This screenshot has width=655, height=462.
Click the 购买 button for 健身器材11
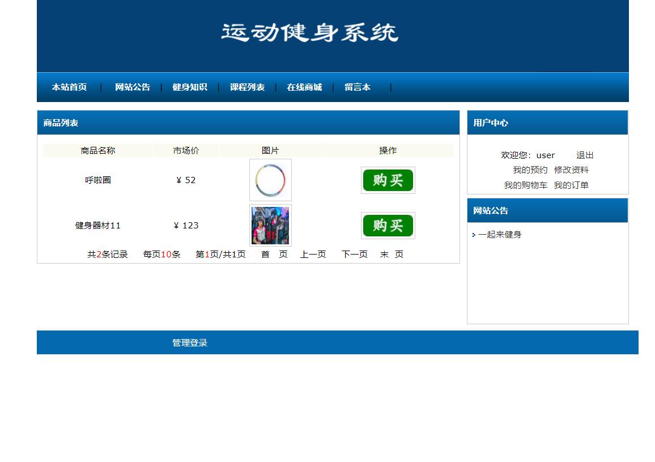click(x=388, y=225)
